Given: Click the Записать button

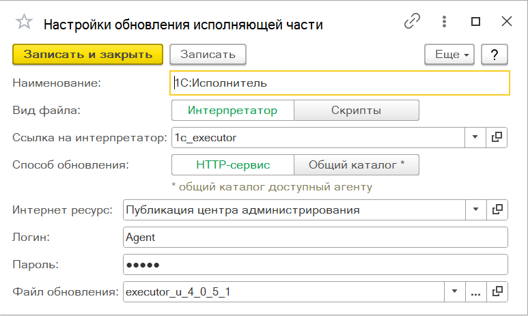Looking at the screenshot, I should [208, 54].
